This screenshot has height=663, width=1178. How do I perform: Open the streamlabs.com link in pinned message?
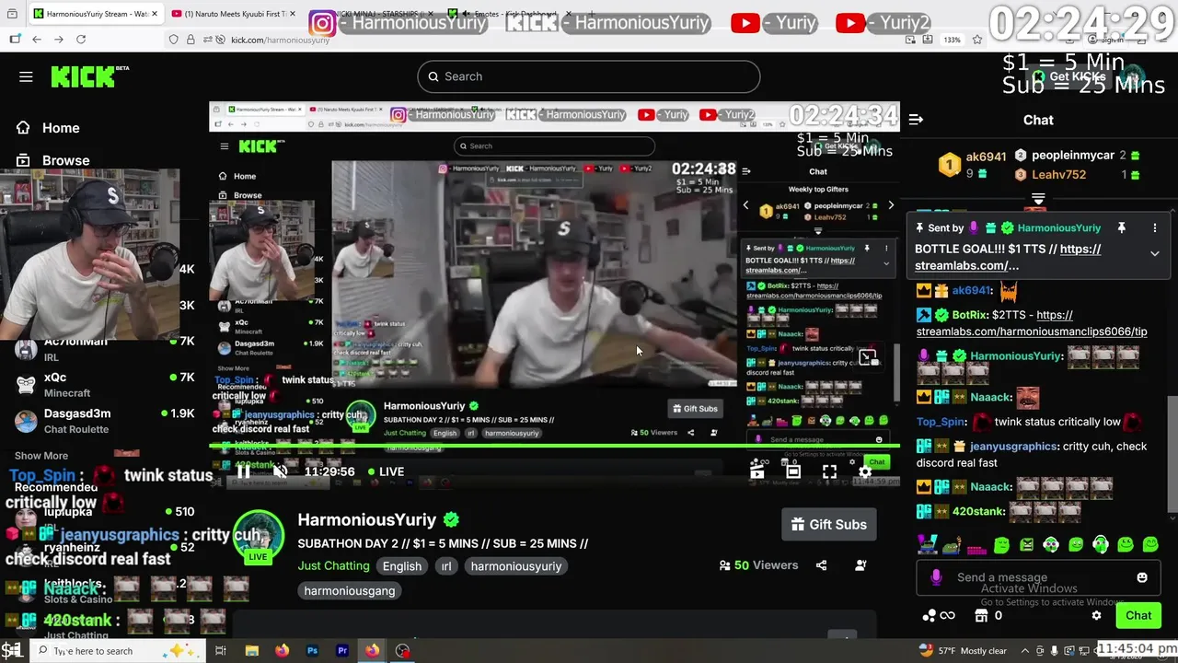pyautogui.click(x=1009, y=257)
